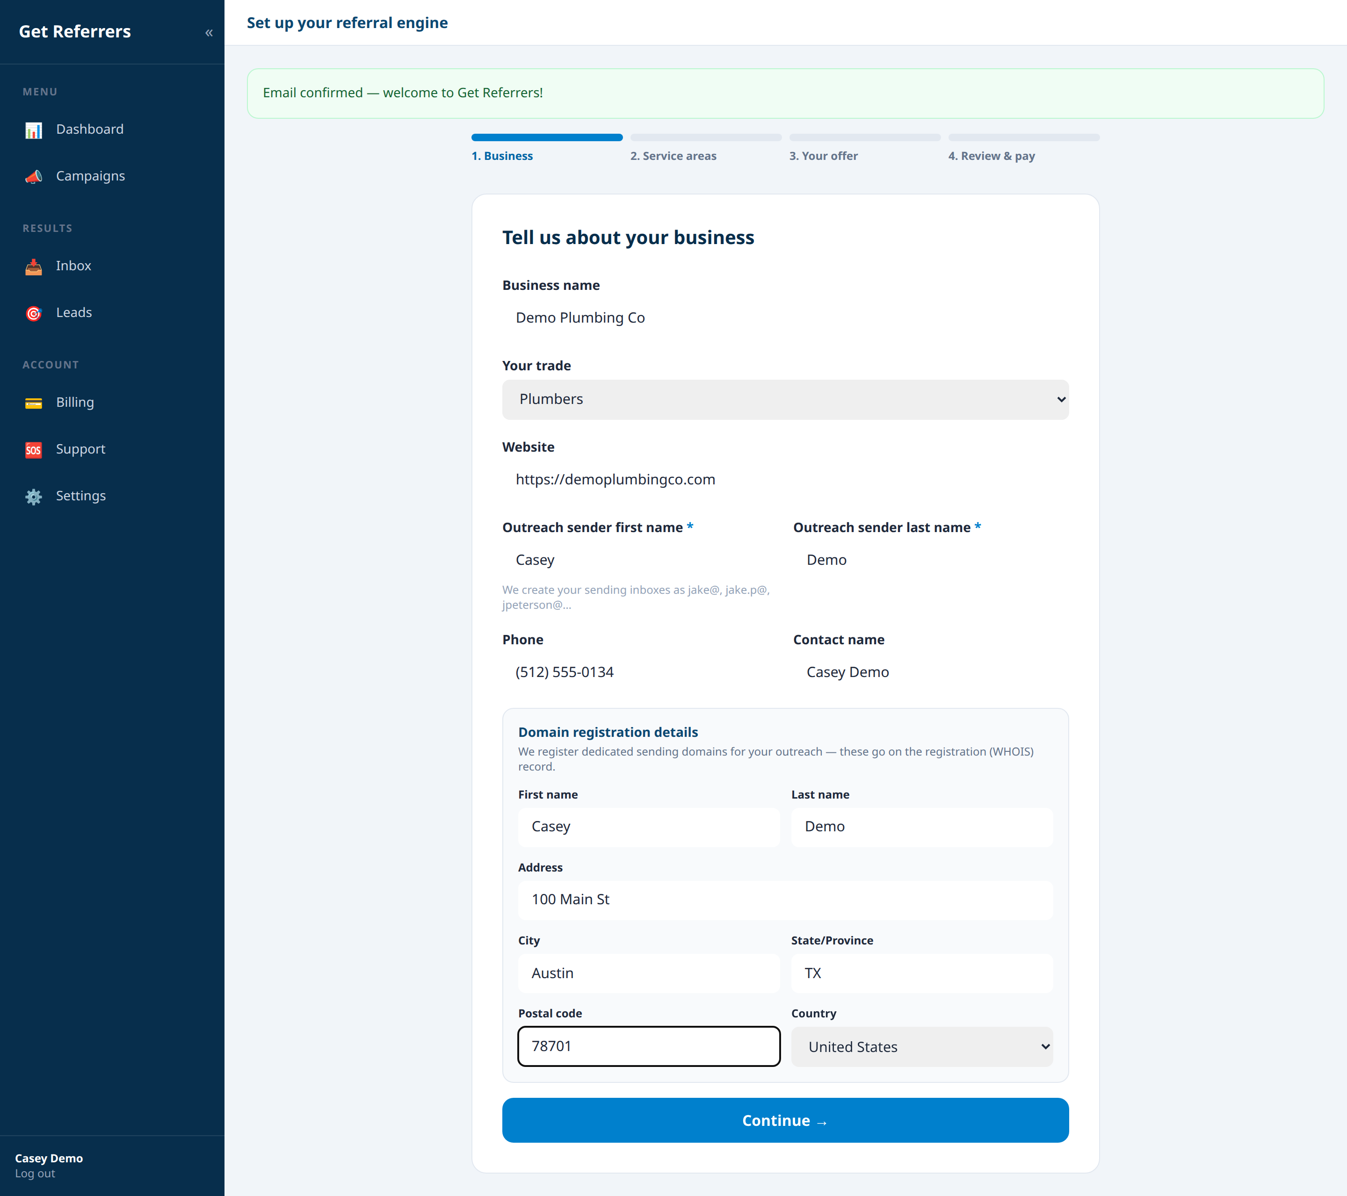This screenshot has width=1347, height=1196.
Task: Click the Continue button
Action: click(785, 1120)
